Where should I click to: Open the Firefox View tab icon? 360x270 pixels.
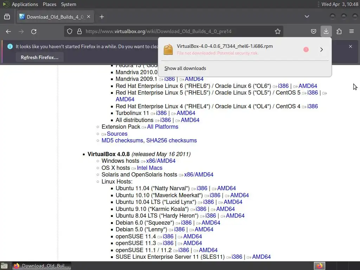click(7, 17)
